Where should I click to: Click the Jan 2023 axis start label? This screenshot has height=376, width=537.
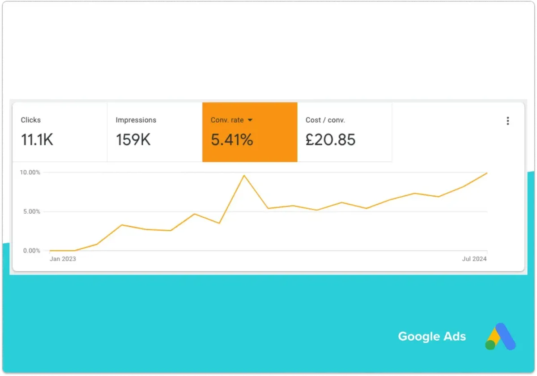pyautogui.click(x=63, y=259)
